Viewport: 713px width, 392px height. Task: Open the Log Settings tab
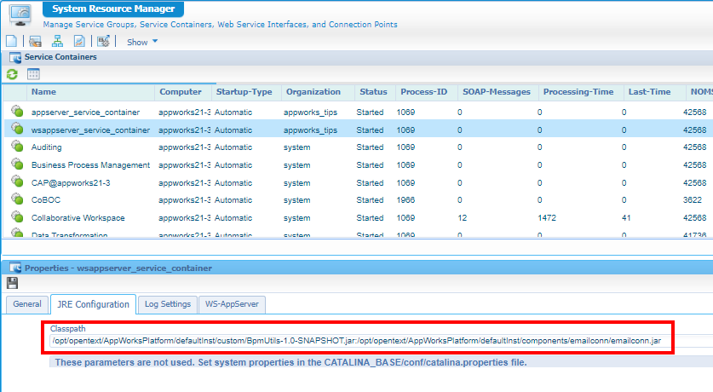167,304
